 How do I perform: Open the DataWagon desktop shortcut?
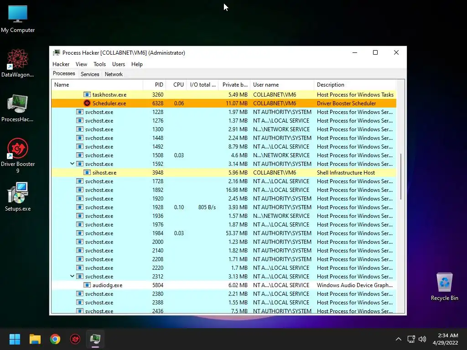pos(18,63)
